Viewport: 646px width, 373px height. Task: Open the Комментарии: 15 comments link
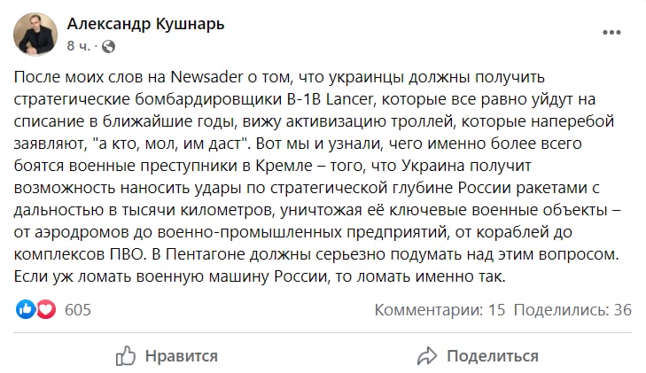point(440,310)
